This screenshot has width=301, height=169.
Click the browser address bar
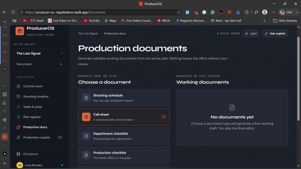100,12
